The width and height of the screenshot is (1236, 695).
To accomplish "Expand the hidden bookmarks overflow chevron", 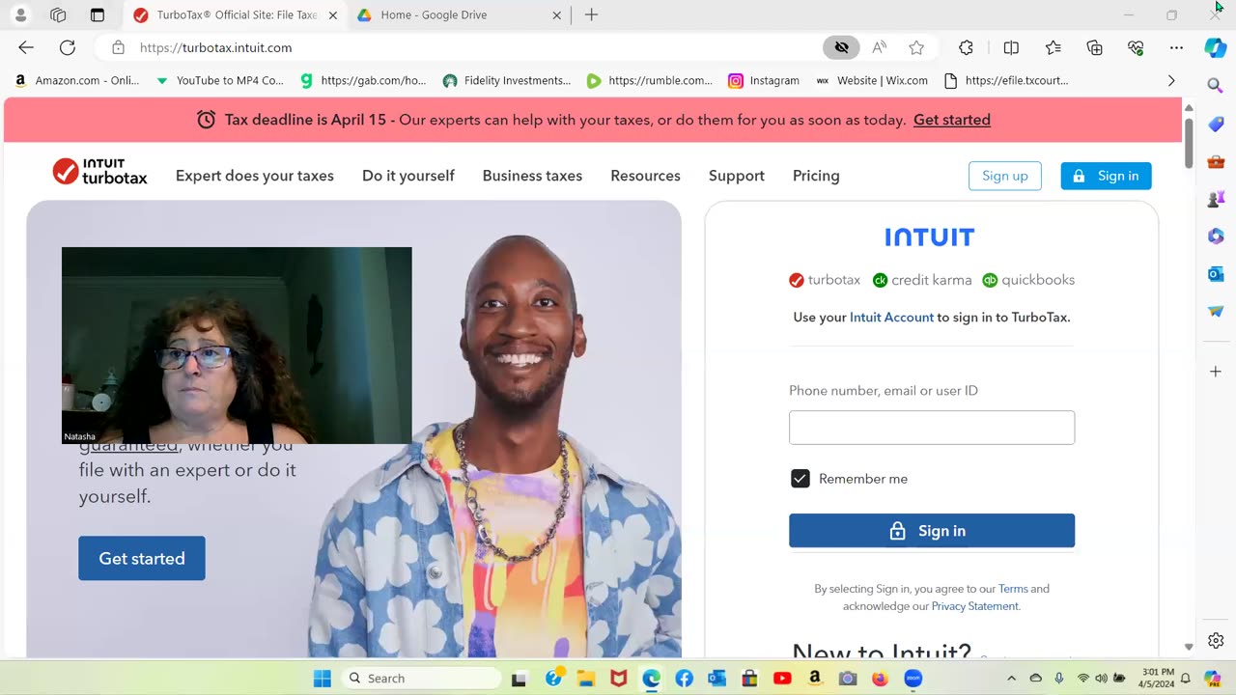I will click(x=1171, y=81).
